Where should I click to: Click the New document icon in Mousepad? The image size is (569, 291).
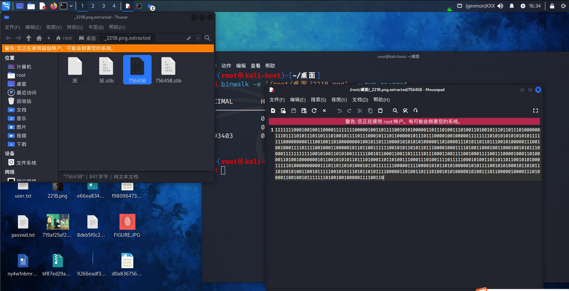click(x=273, y=111)
